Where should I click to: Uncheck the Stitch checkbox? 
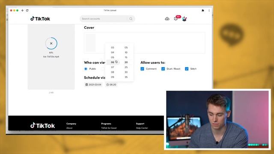point(187,69)
